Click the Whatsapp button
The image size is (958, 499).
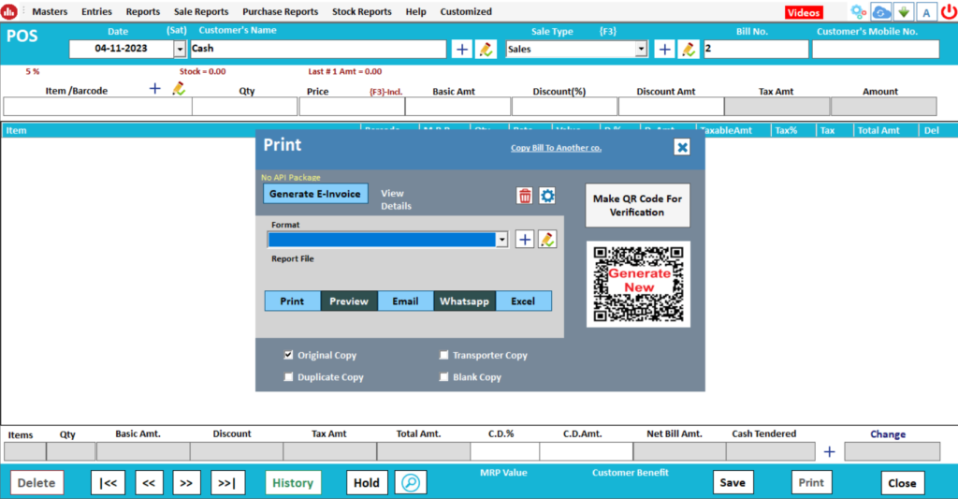(x=464, y=301)
